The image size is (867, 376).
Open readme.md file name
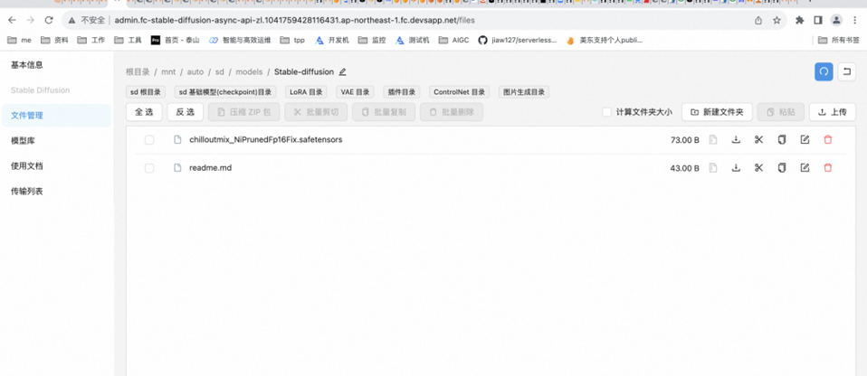coord(211,168)
